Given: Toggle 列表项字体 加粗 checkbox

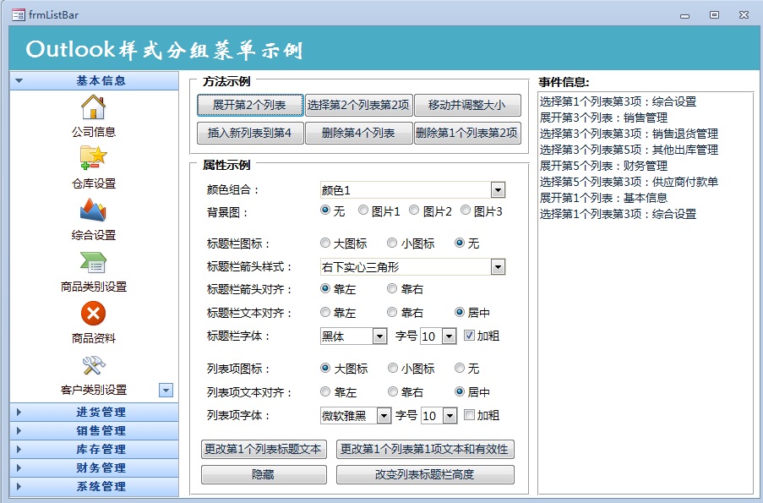Looking at the screenshot, I should (x=469, y=415).
